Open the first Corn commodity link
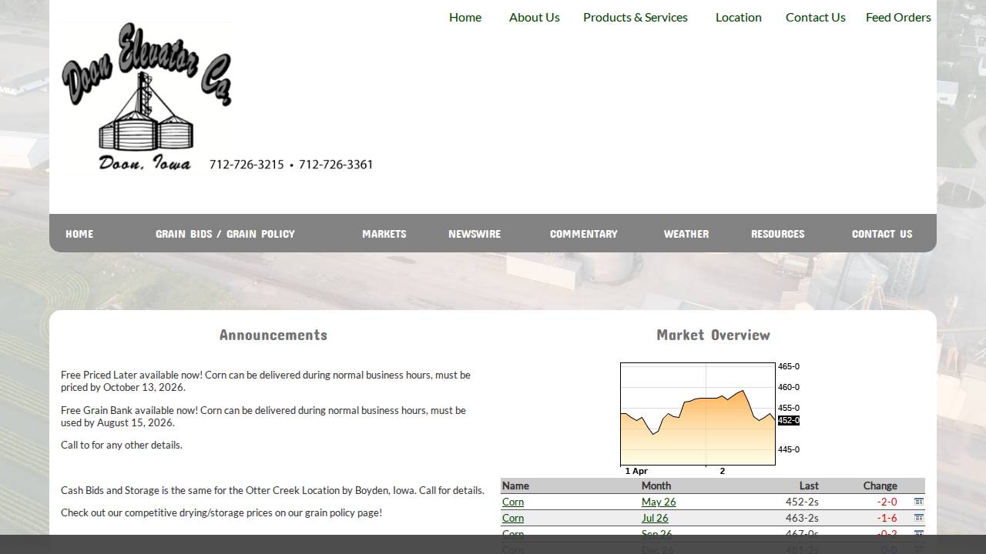The height and width of the screenshot is (554, 986). [512, 502]
